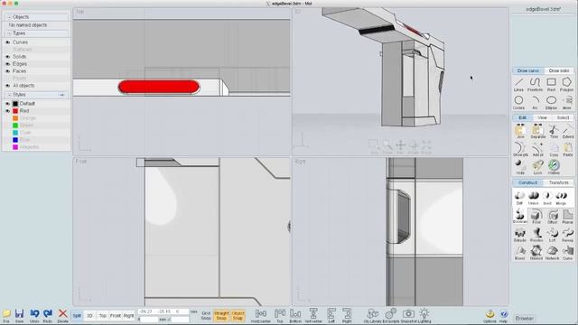Click the Lock objects tool

coord(537,167)
